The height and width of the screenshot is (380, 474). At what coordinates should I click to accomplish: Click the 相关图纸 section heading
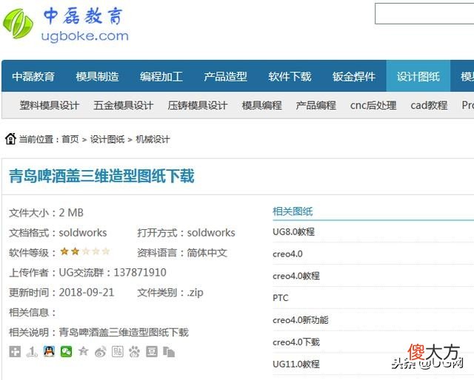point(293,211)
